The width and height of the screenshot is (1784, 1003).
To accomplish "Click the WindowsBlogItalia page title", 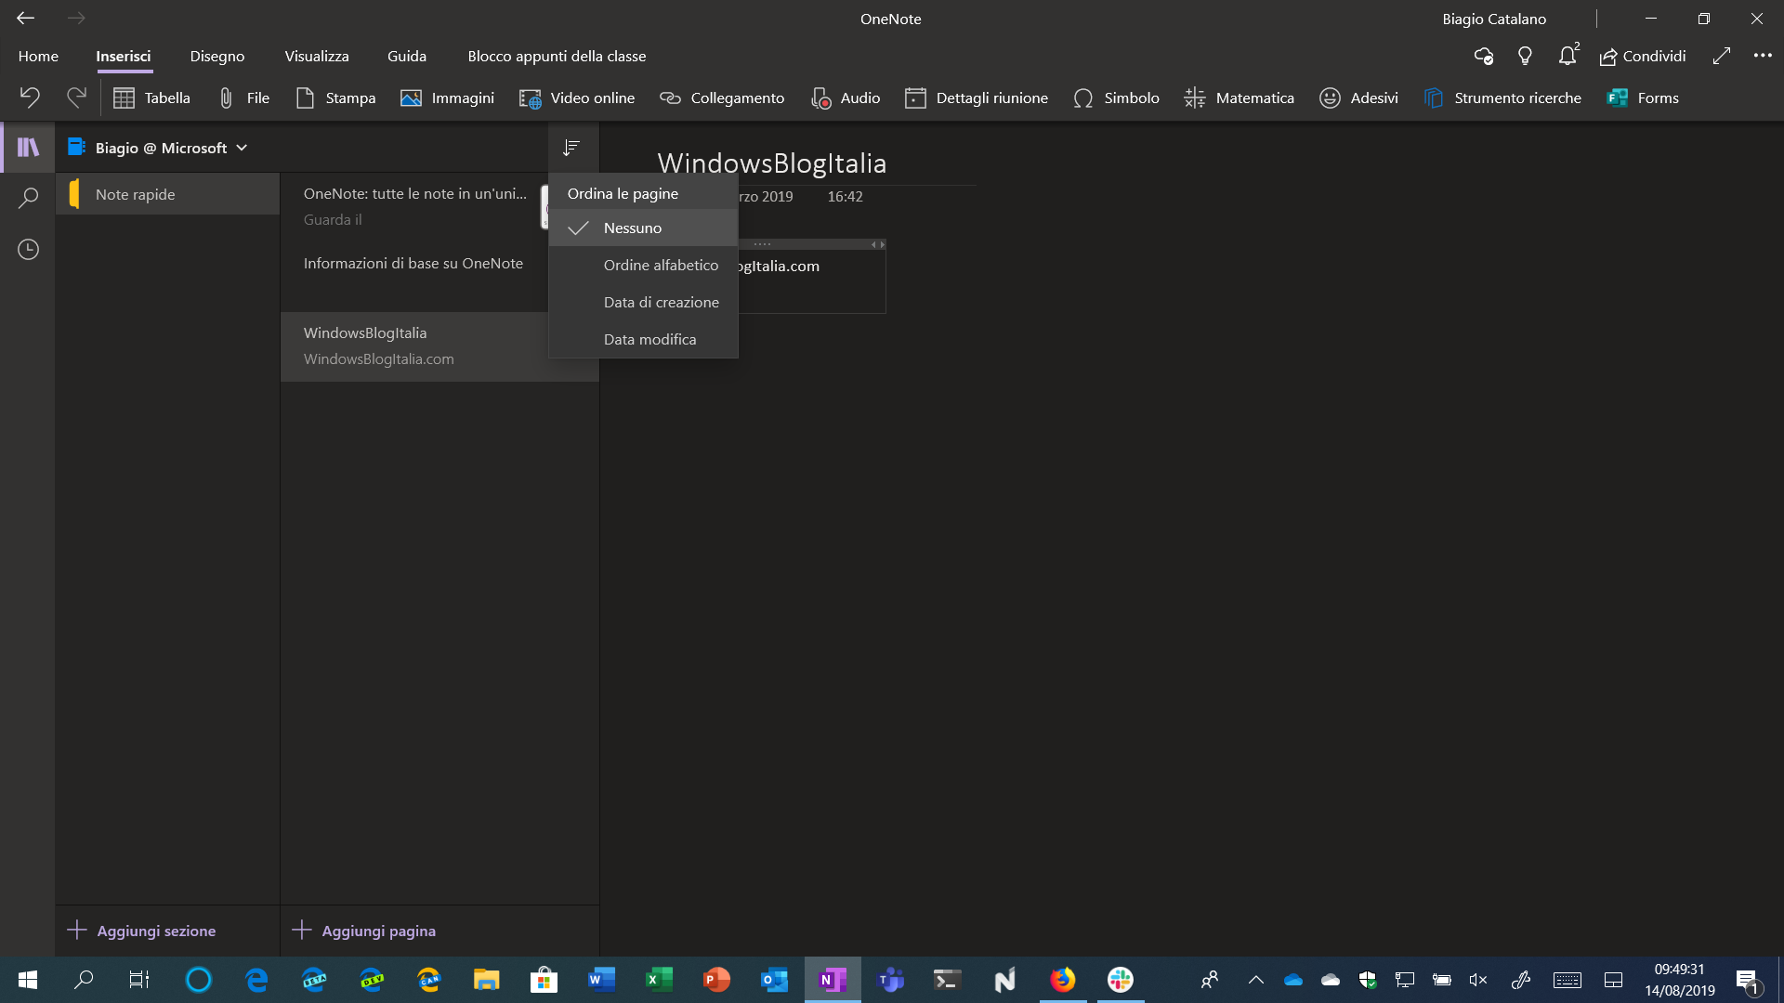I will [771, 163].
